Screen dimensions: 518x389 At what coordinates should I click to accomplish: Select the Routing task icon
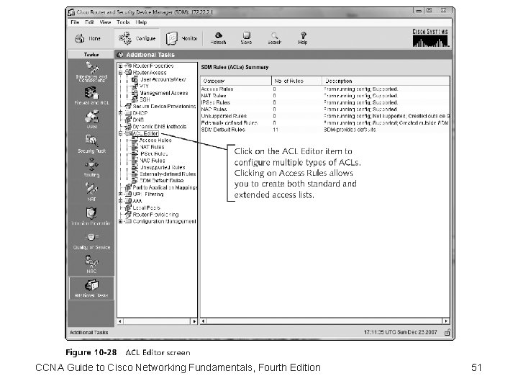[91, 165]
